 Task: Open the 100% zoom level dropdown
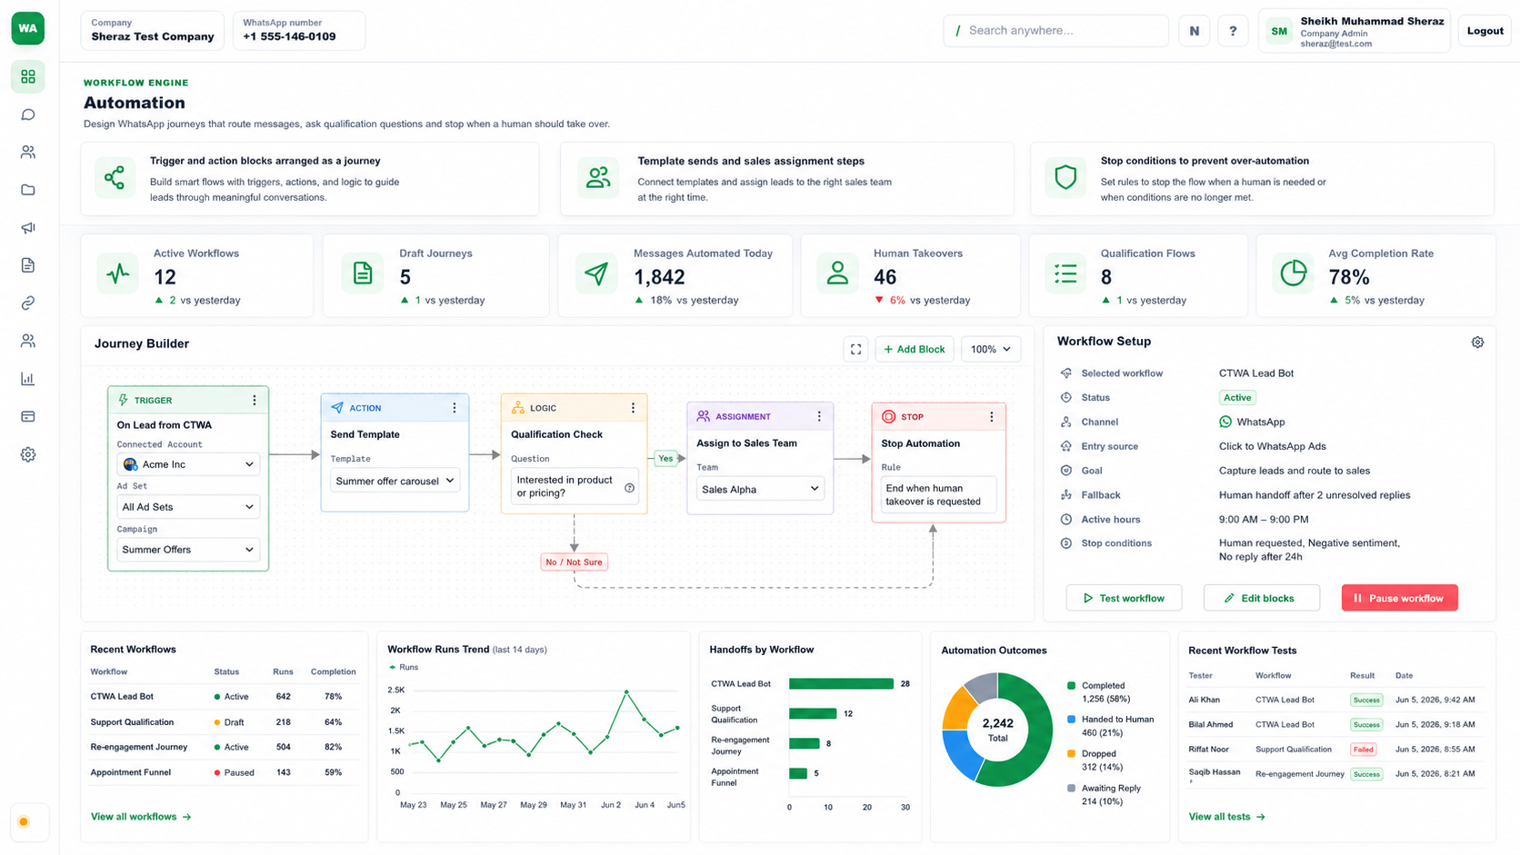(x=991, y=349)
